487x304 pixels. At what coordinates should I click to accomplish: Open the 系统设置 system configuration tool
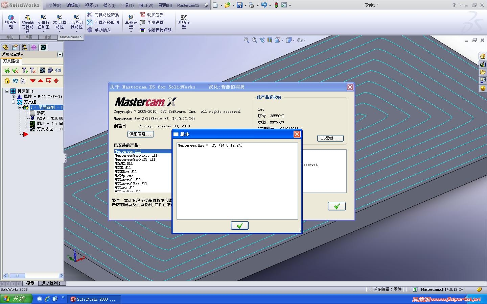184,22
